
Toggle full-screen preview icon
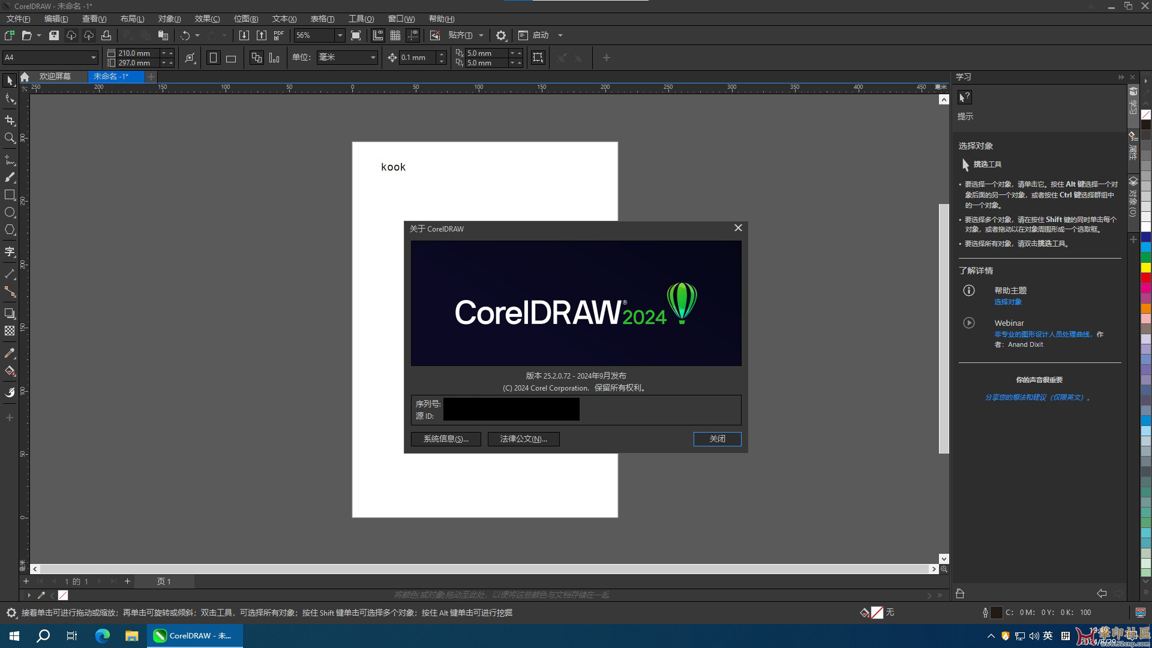coord(356,35)
